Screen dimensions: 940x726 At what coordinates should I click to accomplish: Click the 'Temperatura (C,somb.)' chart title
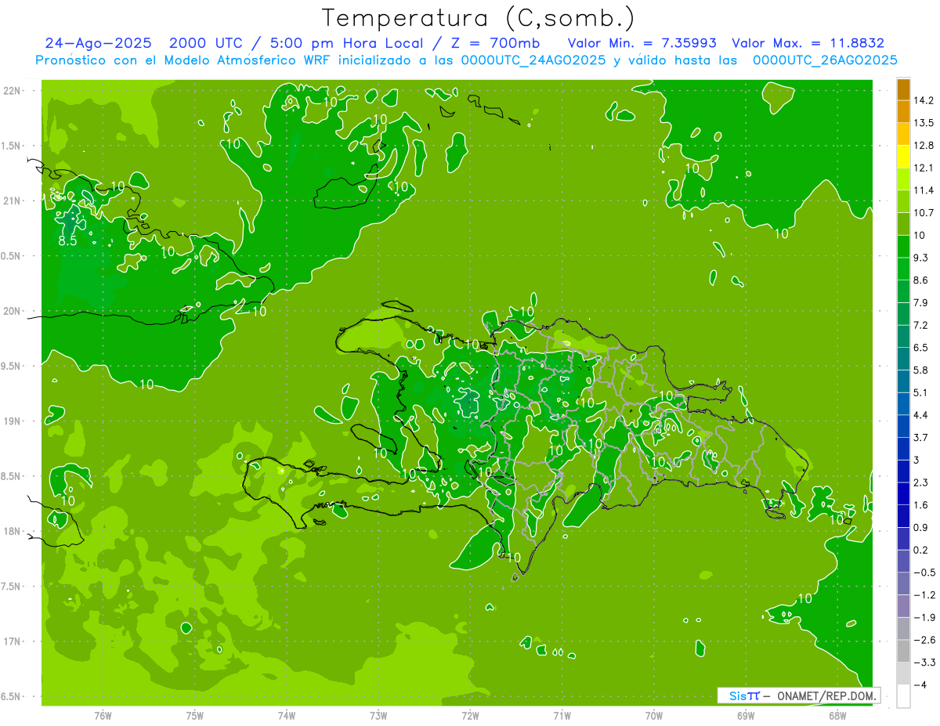pyautogui.click(x=478, y=18)
